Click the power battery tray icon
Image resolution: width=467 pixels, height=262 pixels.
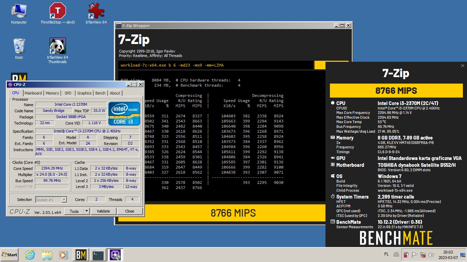(406, 255)
